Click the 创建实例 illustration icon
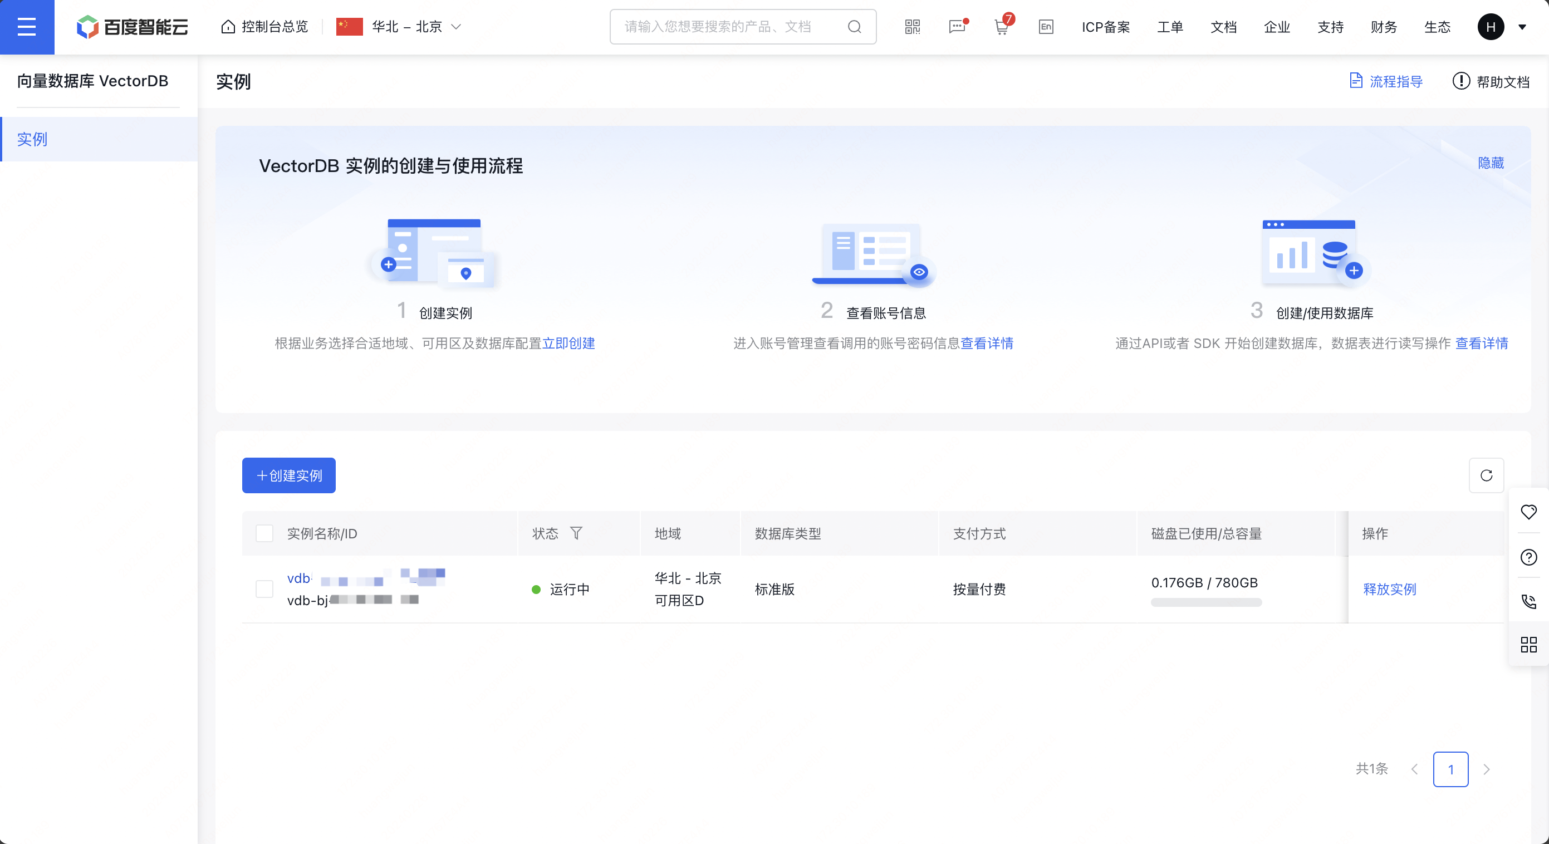Viewport: 1549px width, 844px height. click(x=434, y=253)
